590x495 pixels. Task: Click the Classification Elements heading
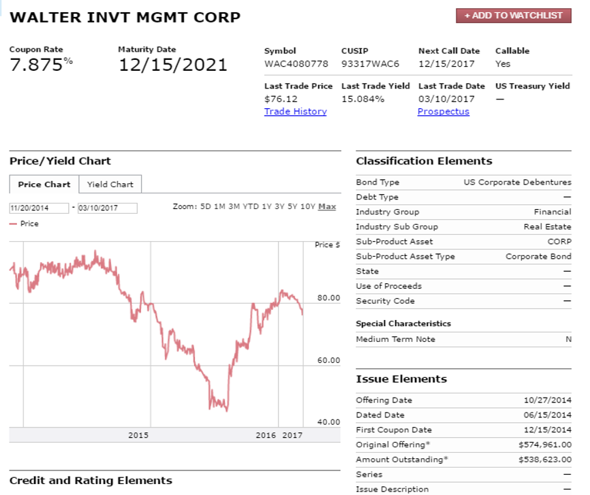pyautogui.click(x=424, y=161)
